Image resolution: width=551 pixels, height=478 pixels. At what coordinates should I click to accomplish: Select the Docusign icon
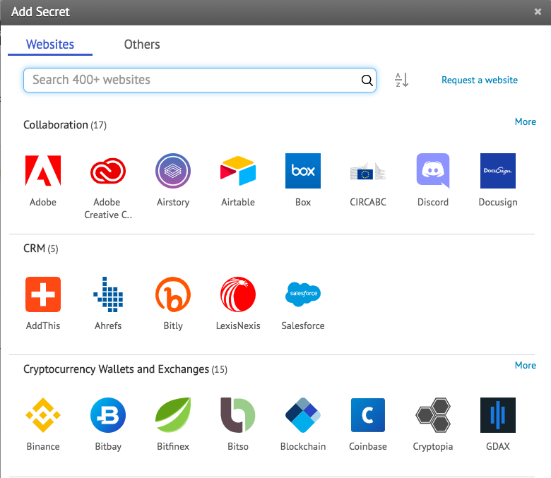[x=498, y=171]
